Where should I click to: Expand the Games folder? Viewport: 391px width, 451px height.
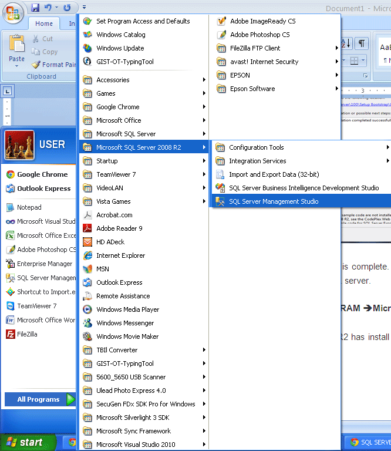point(143,93)
